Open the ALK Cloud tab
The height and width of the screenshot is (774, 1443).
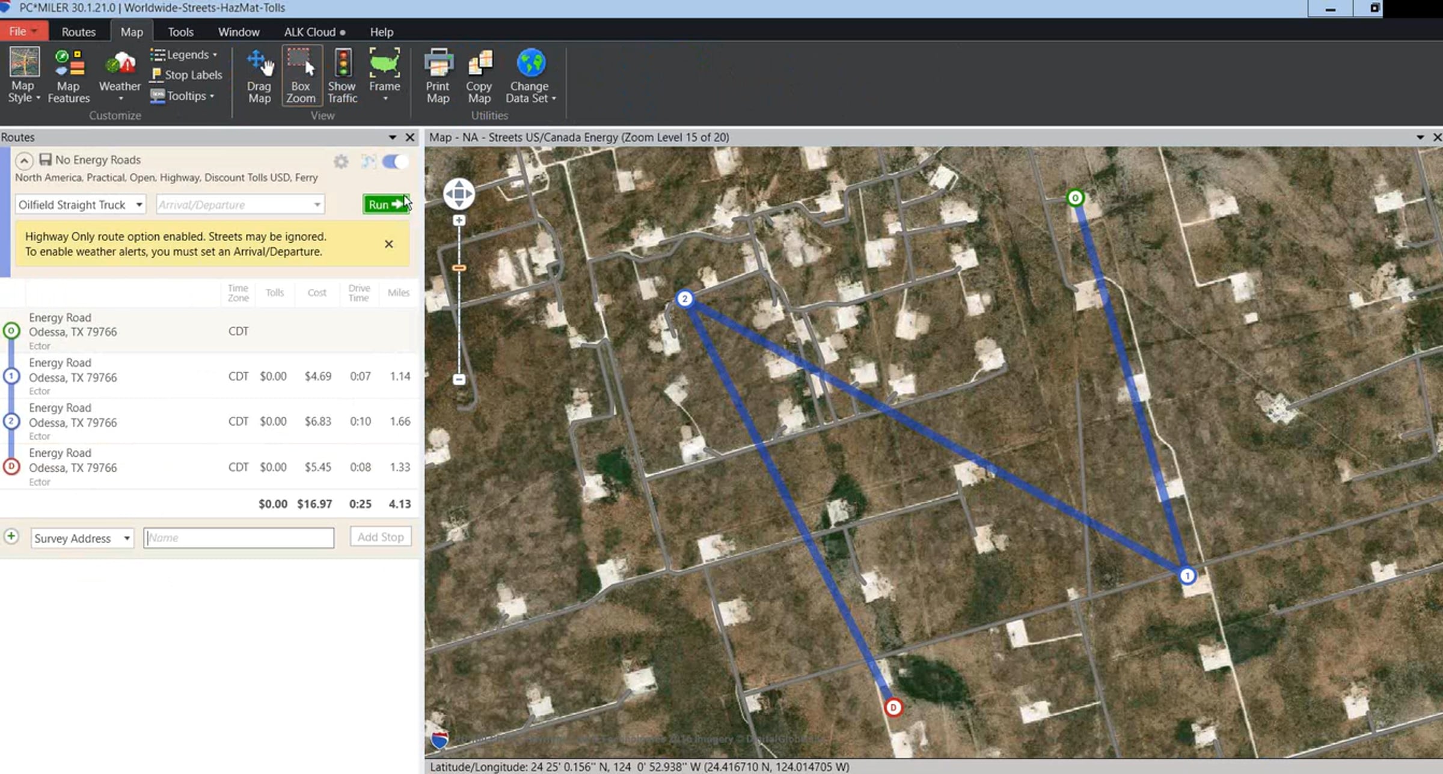314,32
